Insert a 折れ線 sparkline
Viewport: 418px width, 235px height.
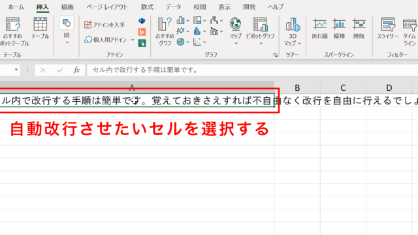pos(319,29)
